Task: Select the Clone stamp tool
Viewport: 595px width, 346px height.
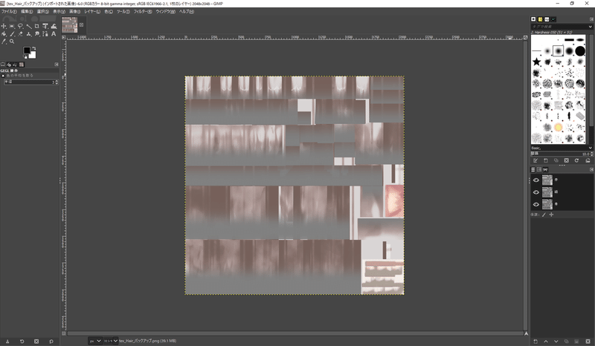Action: click(29, 34)
